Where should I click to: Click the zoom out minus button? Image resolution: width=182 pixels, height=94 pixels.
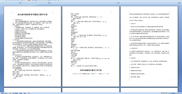[177, 93]
